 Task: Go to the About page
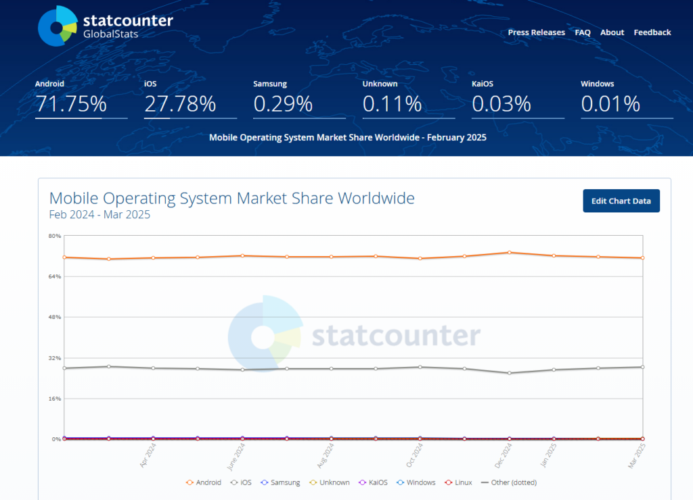click(612, 32)
